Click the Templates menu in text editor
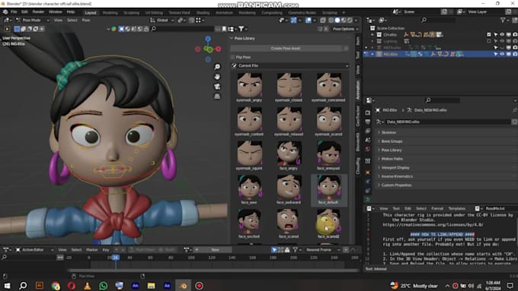Image resolution: width=518 pixels, height=291 pixels. click(x=456, y=209)
